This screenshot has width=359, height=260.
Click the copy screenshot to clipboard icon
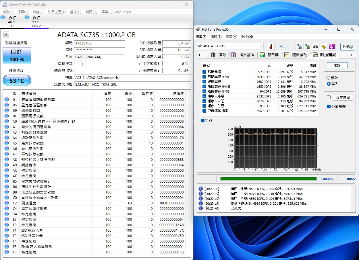click(x=307, y=46)
